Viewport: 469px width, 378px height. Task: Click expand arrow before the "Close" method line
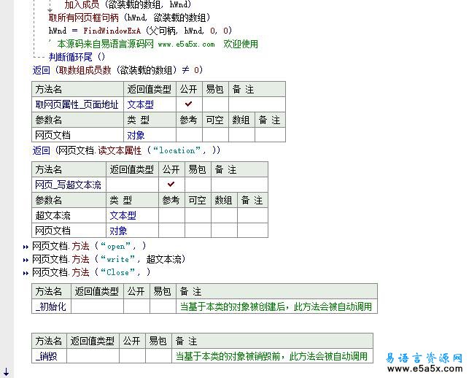pos(26,273)
